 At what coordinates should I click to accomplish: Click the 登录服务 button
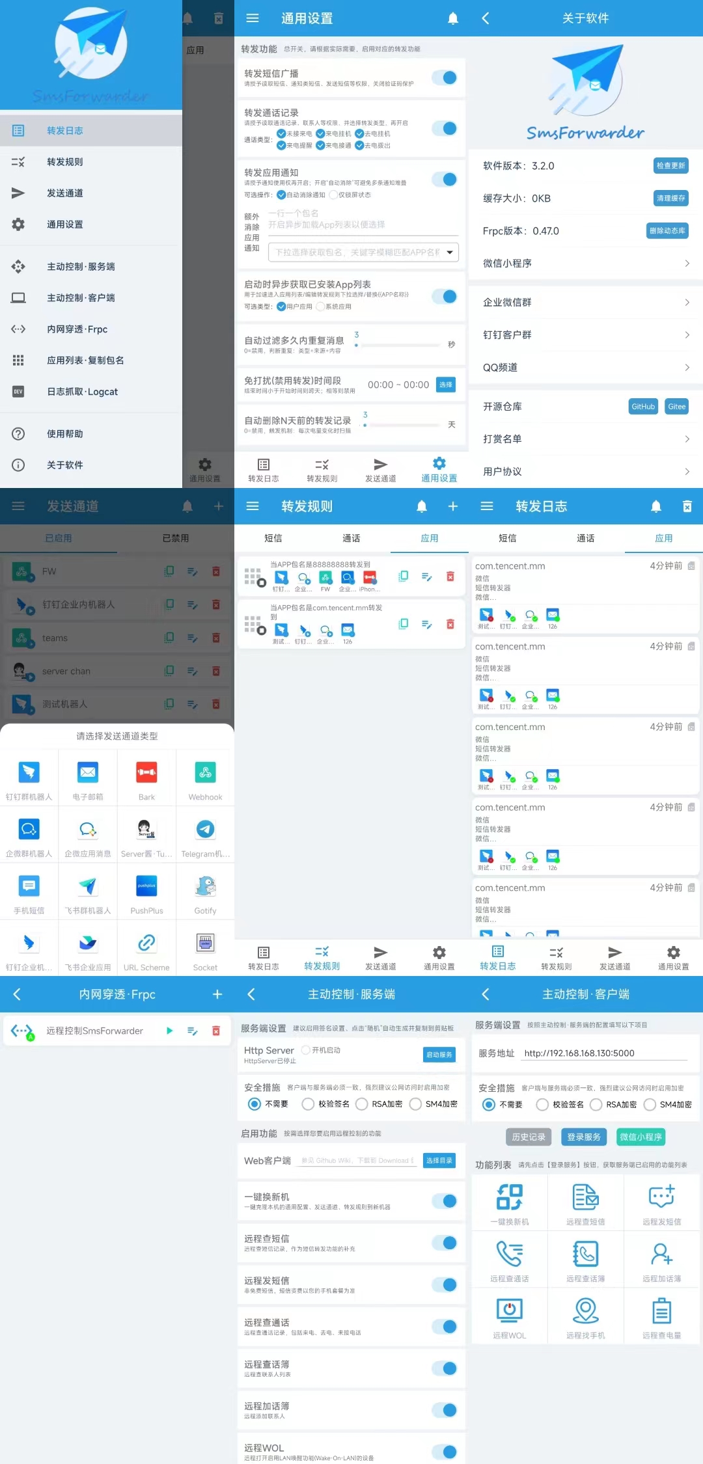click(584, 1137)
